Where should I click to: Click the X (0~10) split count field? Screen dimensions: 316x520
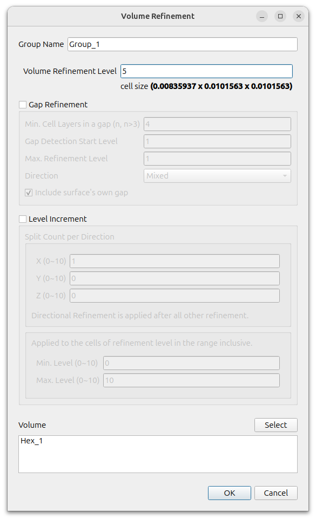[174, 261]
